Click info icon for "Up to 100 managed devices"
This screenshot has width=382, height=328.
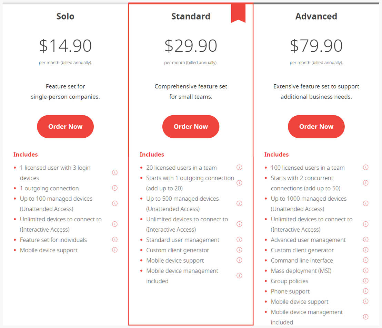tap(115, 203)
